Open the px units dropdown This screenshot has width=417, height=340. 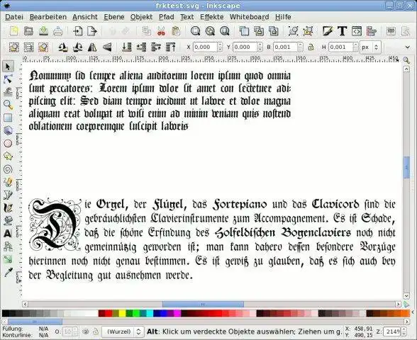(370, 47)
